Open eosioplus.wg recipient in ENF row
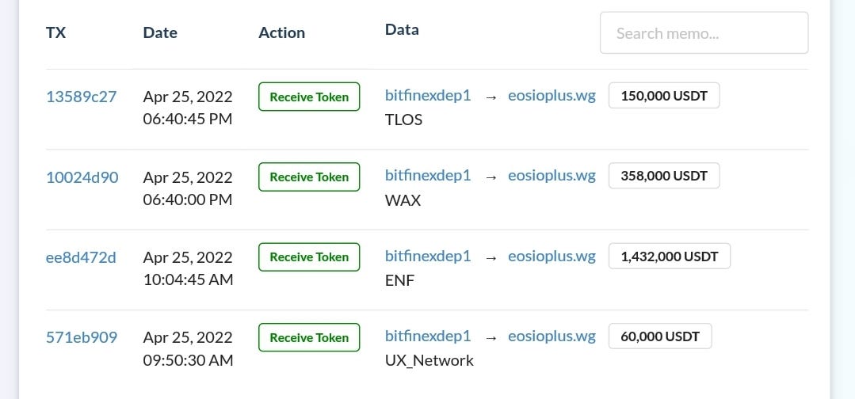Viewport: 855px width, 399px height. pos(552,256)
